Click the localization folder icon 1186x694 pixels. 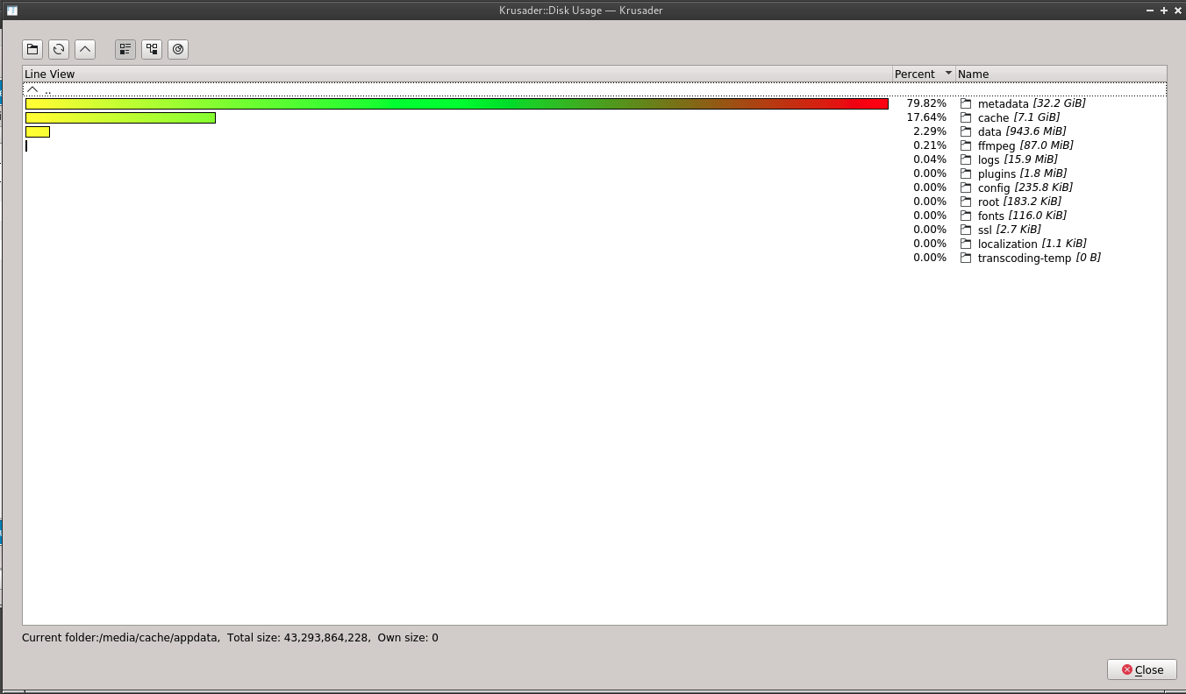(x=966, y=244)
